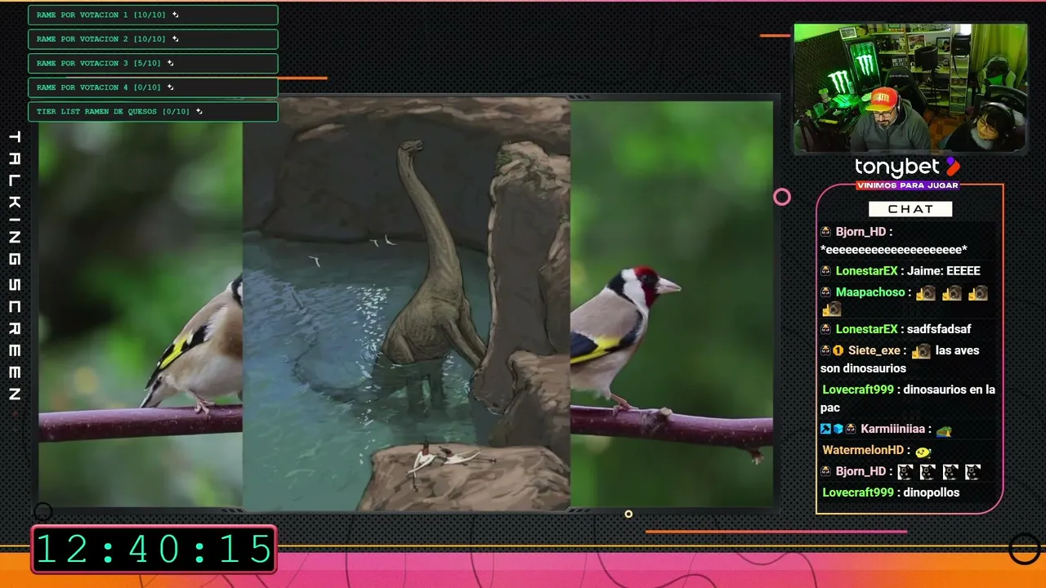
Task: Click the emote in Siete_exe's message
Action: (921, 351)
